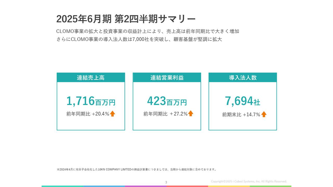
Task: Select the 7,694社 figure
Action: coord(242,101)
